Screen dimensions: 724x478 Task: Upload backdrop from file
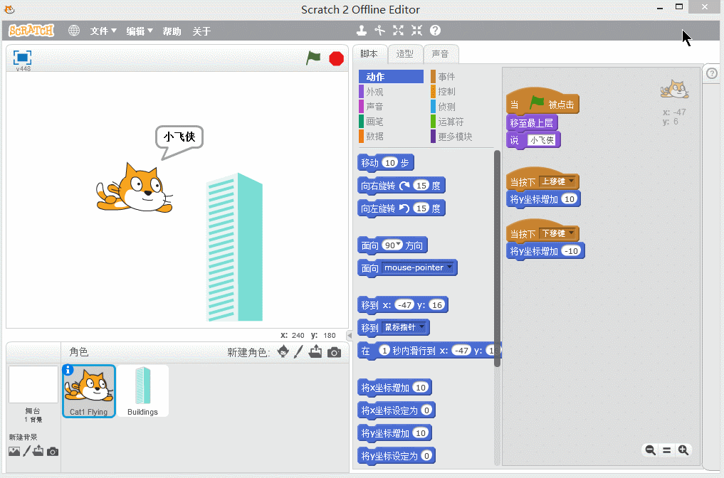pos(38,451)
